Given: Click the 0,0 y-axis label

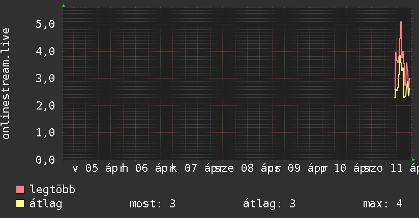Looking at the screenshot, I should [x=44, y=160].
